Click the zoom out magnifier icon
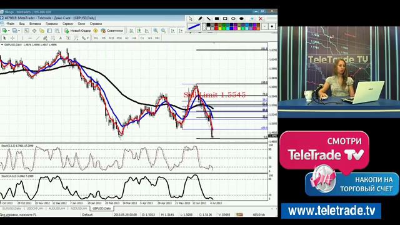This screenshot has height=225, width=400. [163, 31]
